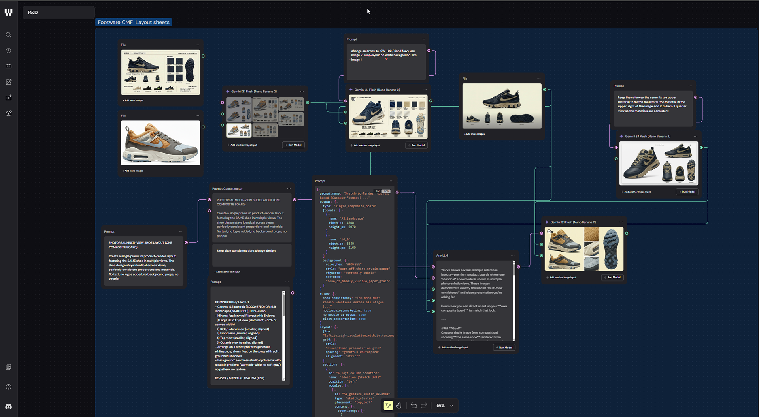Open options menu of the JSON Prompt node

pos(391,181)
